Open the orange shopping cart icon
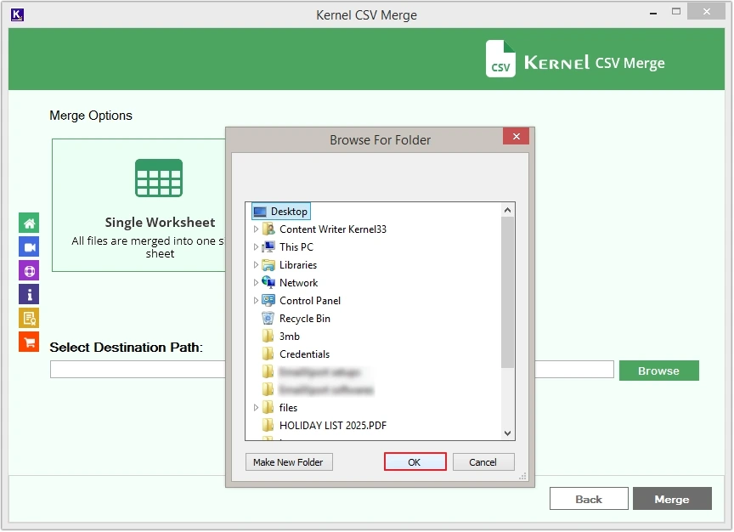Viewport: 734px width, 532px height. (x=29, y=342)
